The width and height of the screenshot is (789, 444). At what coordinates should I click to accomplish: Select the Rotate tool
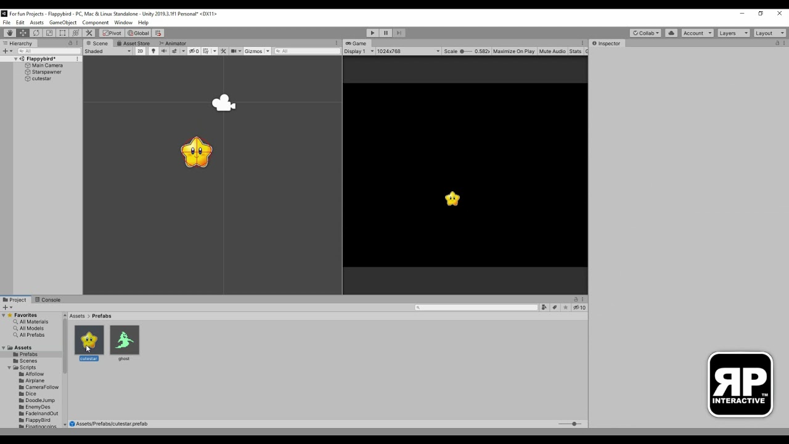click(36, 33)
